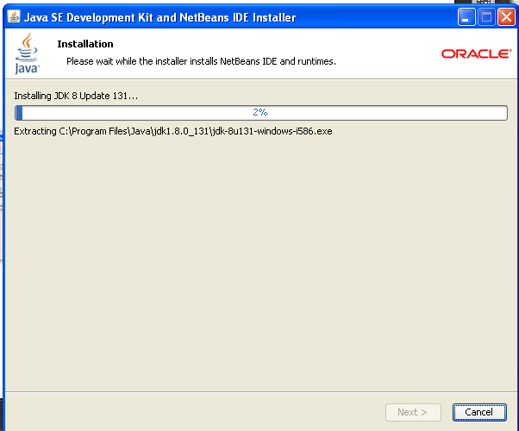This screenshot has height=431, width=519.
Task: Maximize the installer window
Action: point(485,17)
